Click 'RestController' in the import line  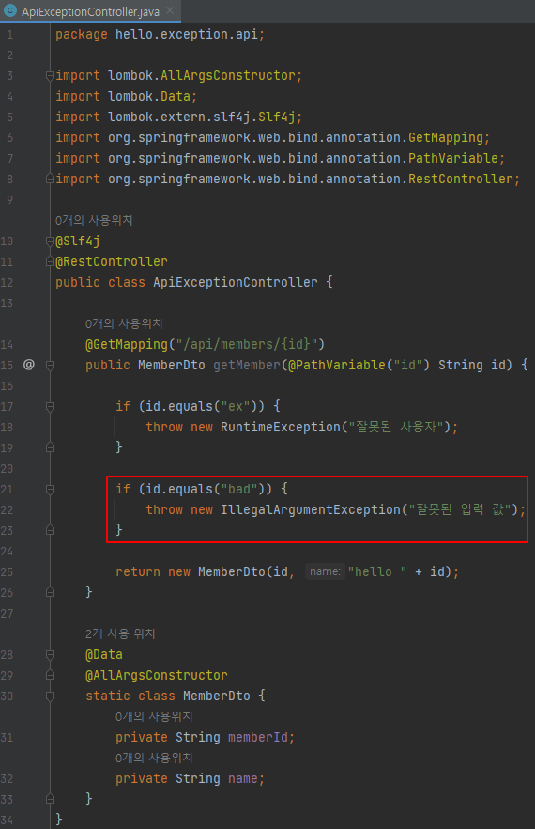[461, 179]
